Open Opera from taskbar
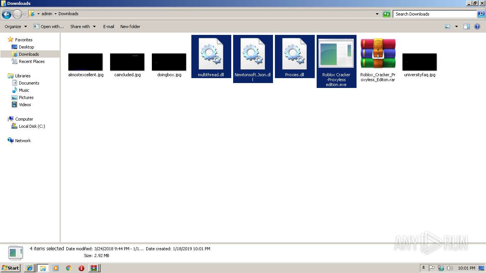 81,268
